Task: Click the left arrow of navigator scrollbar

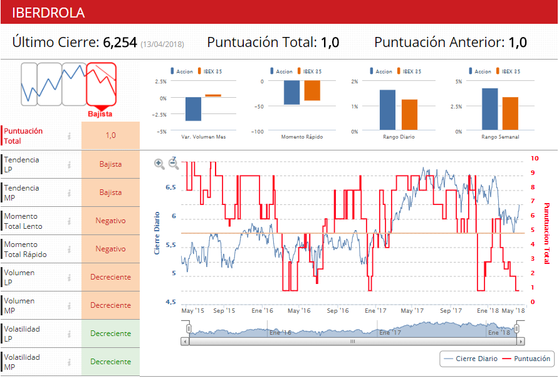Action: [185, 342]
